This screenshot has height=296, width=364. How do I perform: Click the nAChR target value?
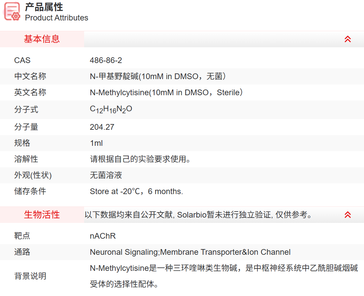pos(103,236)
